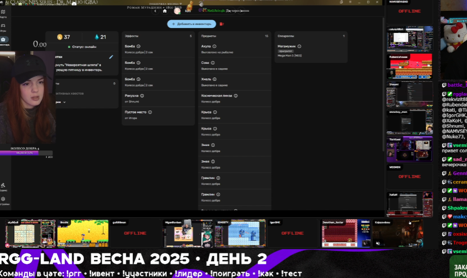
Task: Click the Mega Man 5 (NES) text
Action: tap(289, 56)
